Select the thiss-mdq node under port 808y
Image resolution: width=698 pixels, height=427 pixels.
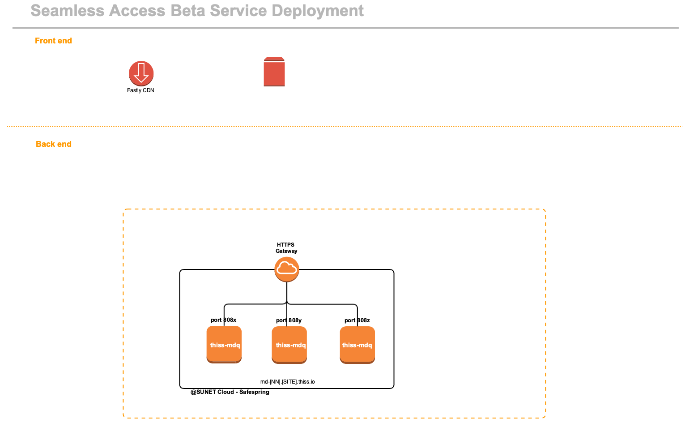coord(289,345)
